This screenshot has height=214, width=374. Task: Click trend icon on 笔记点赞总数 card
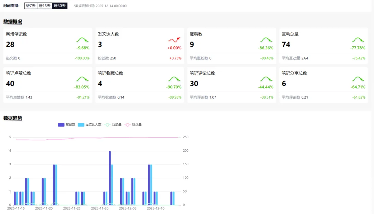(82, 79)
